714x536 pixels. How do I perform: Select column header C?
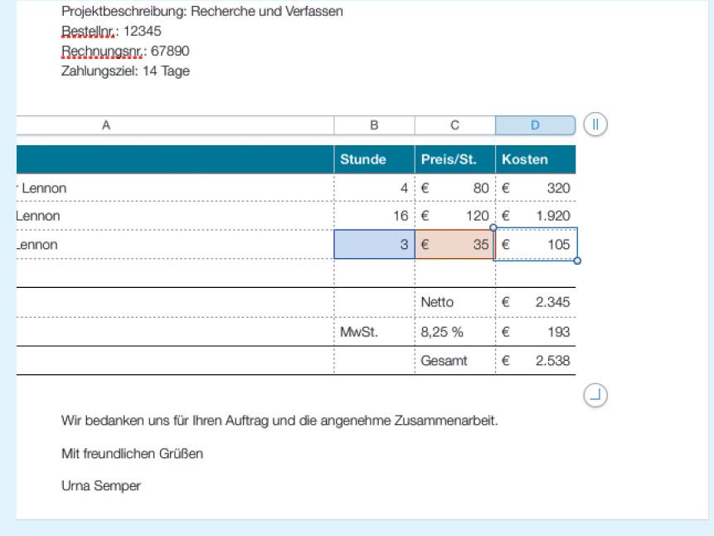pyautogui.click(x=455, y=125)
